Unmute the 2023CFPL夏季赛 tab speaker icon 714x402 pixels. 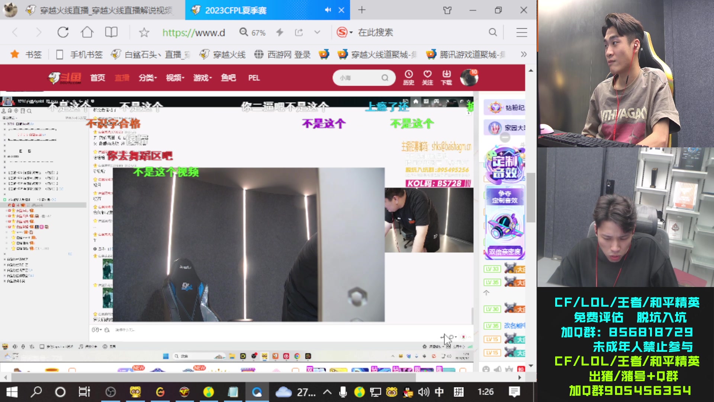[x=328, y=10]
